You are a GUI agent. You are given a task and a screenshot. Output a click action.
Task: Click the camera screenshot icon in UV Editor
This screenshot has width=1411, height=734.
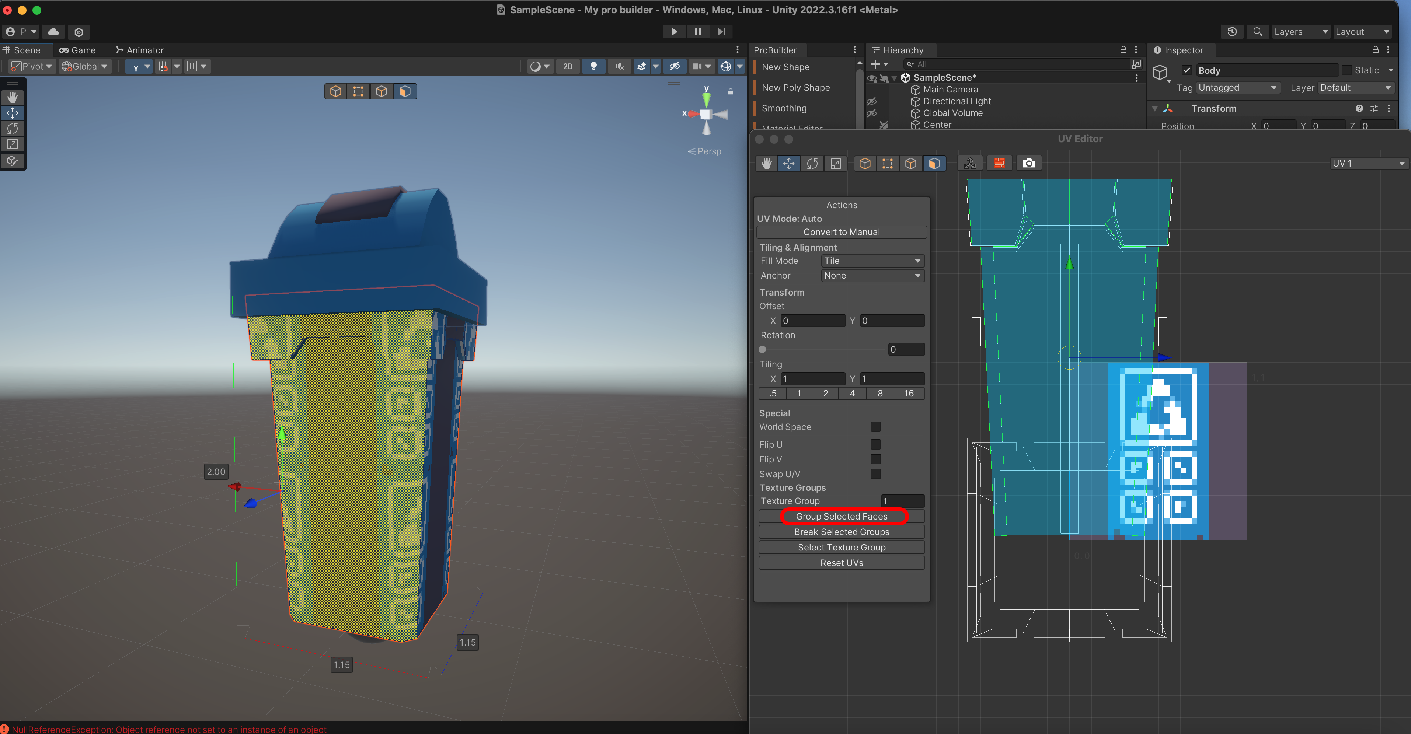tap(1029, 163)
